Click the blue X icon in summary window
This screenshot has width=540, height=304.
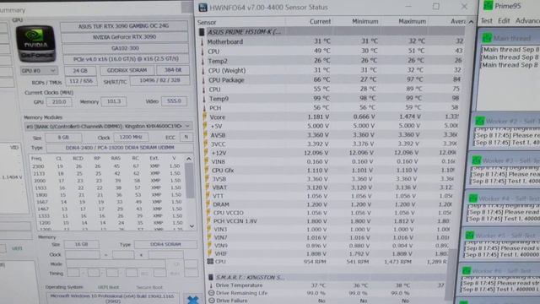pyautogui.click(x=193, y=300)
